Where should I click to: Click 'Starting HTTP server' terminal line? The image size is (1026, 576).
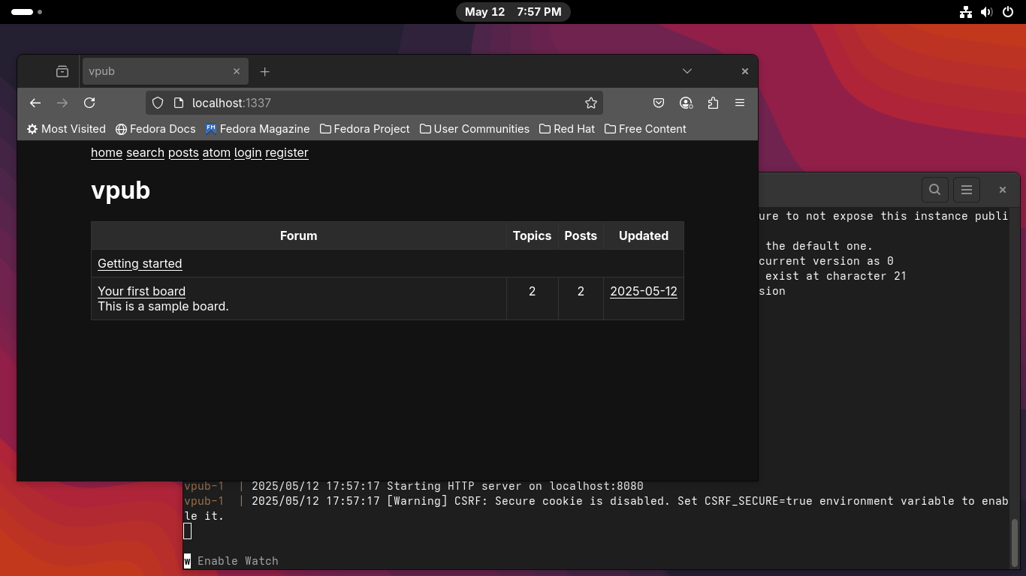point(414,486)
